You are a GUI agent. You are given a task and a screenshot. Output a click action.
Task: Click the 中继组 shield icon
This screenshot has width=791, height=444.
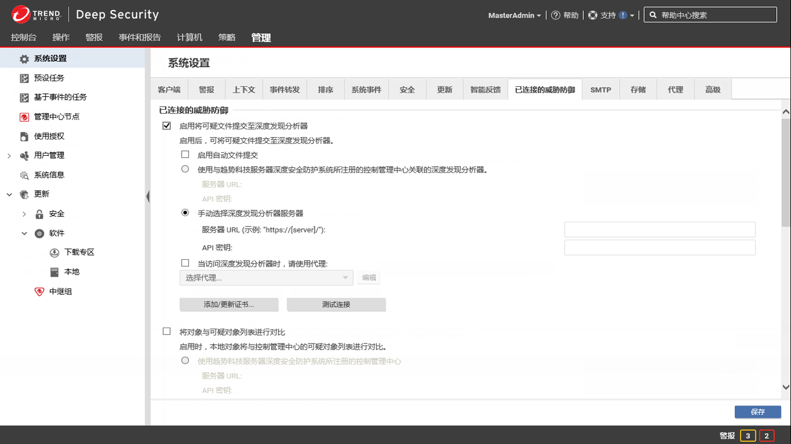click(x=39, y=292)
